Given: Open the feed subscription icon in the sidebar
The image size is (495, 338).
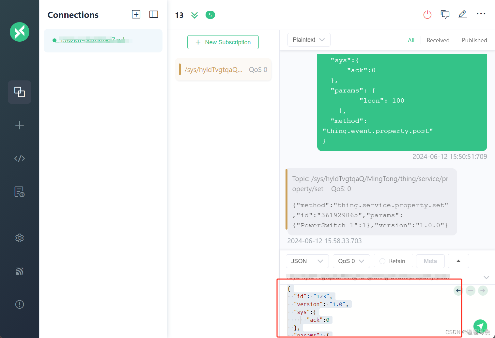Looking at the screenshot, I should pyautogui.click(x=20, y=271).
